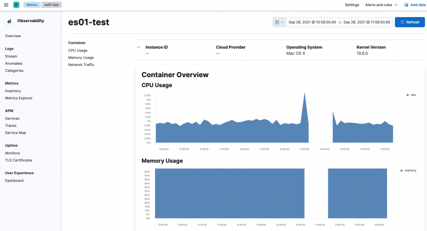Jump to the Memory Usage section
The width and height of the screenshot is (427, 231).
coord(81,58)
